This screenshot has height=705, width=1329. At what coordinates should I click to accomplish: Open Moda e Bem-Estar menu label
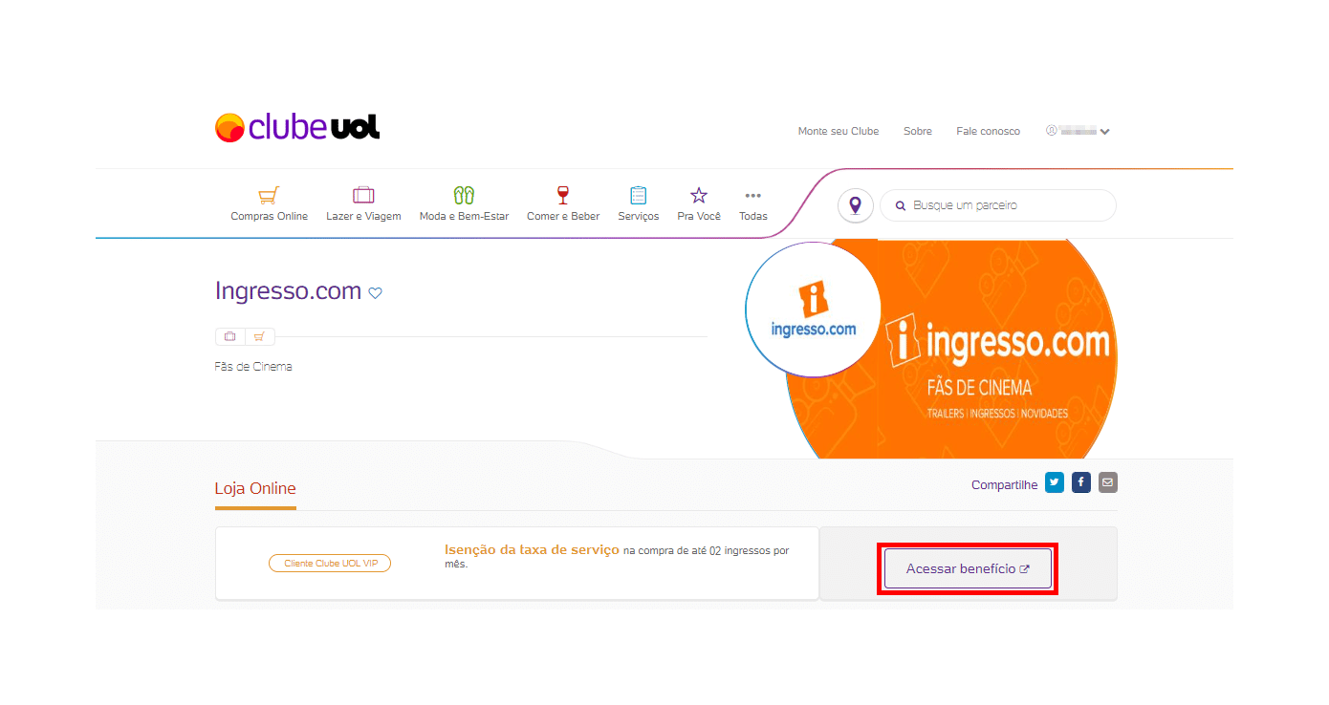464,217
